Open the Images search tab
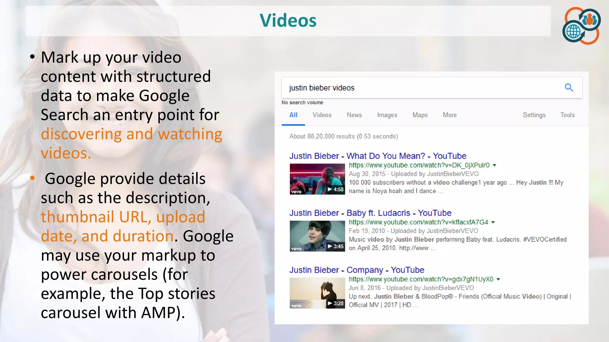This screenshot has width=609, height=342. (387, 115)
